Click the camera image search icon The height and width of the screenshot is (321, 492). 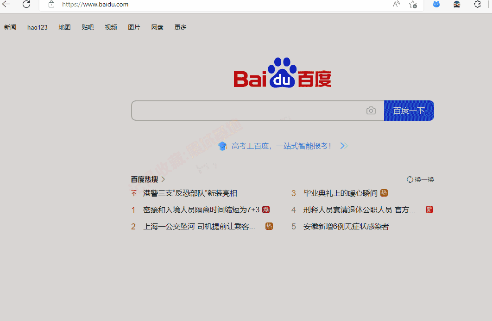point(371,111)
